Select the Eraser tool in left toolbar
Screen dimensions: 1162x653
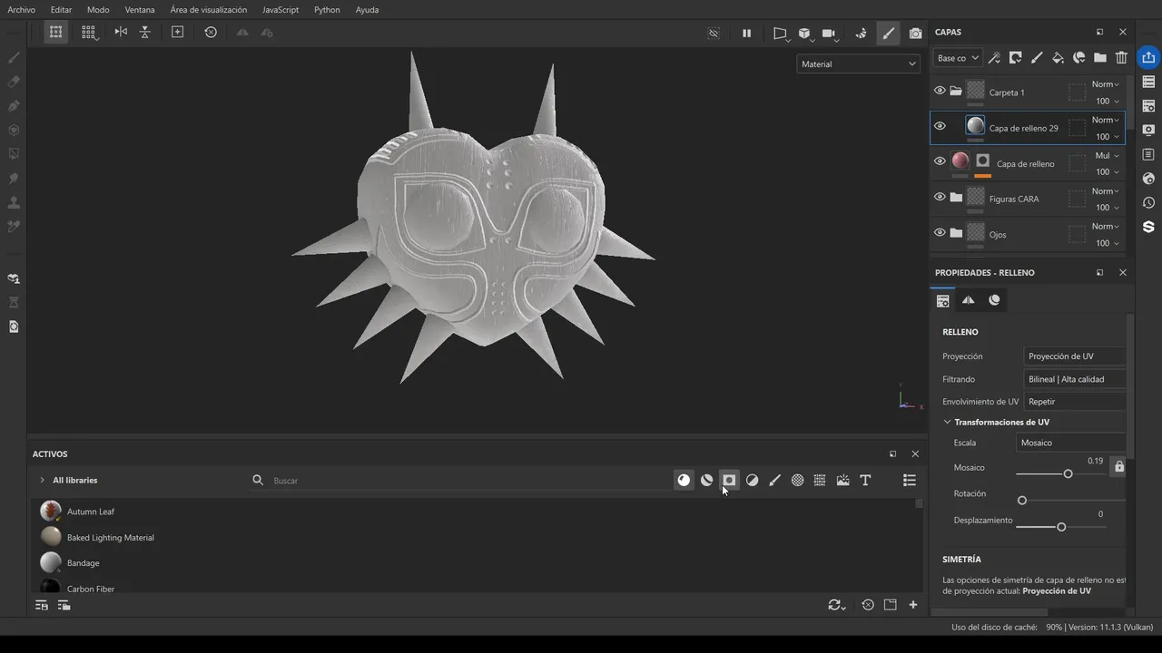(14, 82)
